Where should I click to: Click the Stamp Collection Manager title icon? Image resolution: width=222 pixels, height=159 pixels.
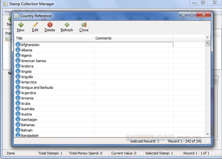[5, 4]
